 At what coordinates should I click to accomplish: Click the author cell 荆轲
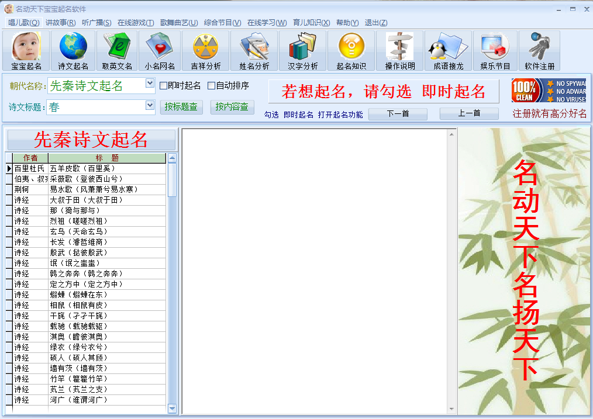tap(30, 190)
